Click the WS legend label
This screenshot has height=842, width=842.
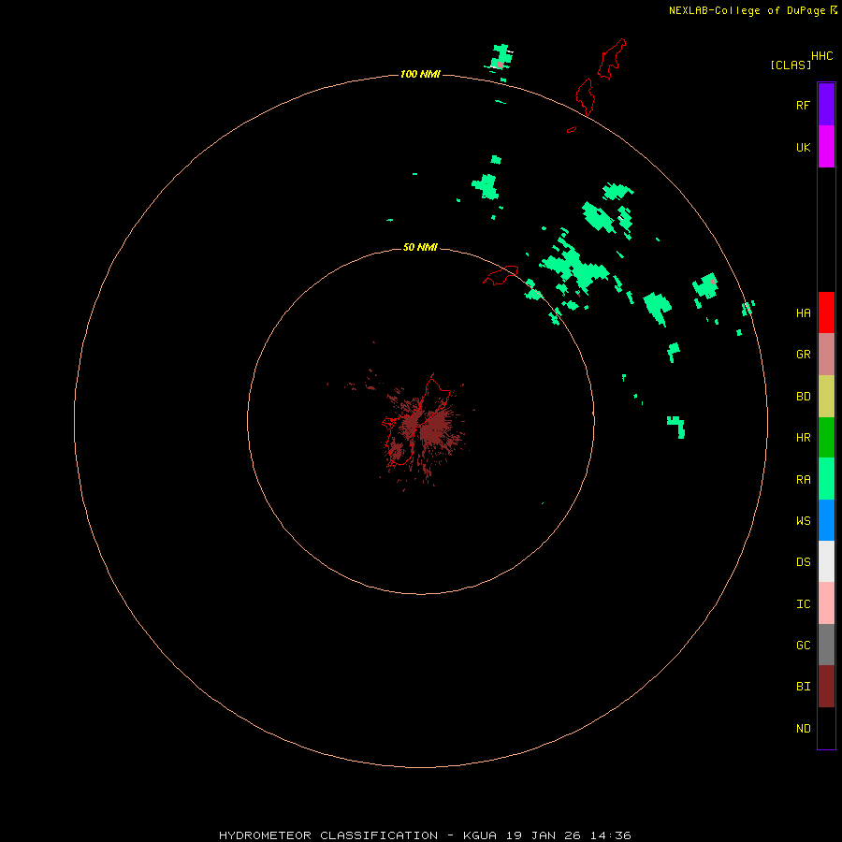[x=803, y=521]
